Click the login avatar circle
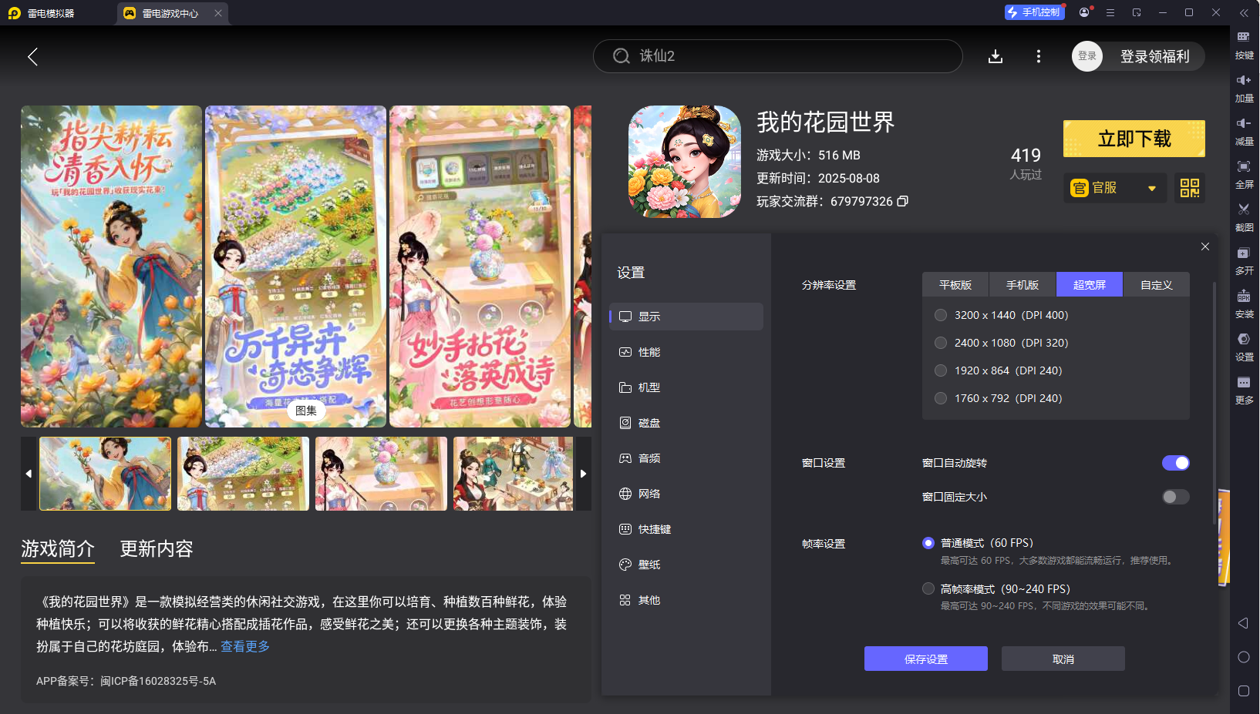 click(x=1087, y=56)
